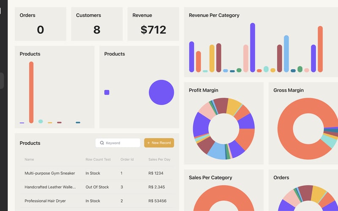Click the New Record button
Screen dimensions: 338x211
[159, 143]
